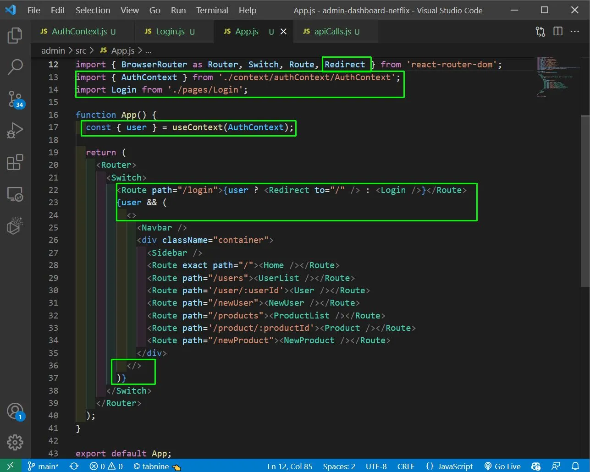Click line number 17 in gutter
590x472 pixels.
[x=53, y=127]
